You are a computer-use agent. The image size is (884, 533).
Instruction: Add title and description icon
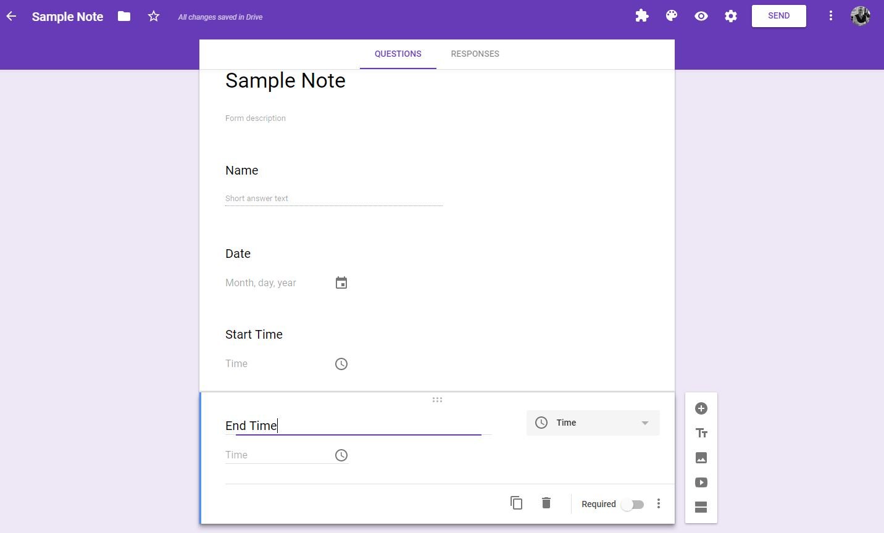[x=701, y=433]
